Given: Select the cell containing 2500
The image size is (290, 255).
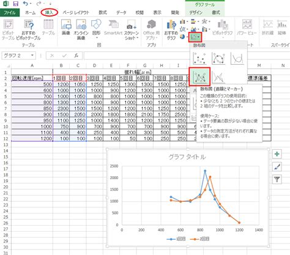Looking at the screenshot, I should coord(178,114).
